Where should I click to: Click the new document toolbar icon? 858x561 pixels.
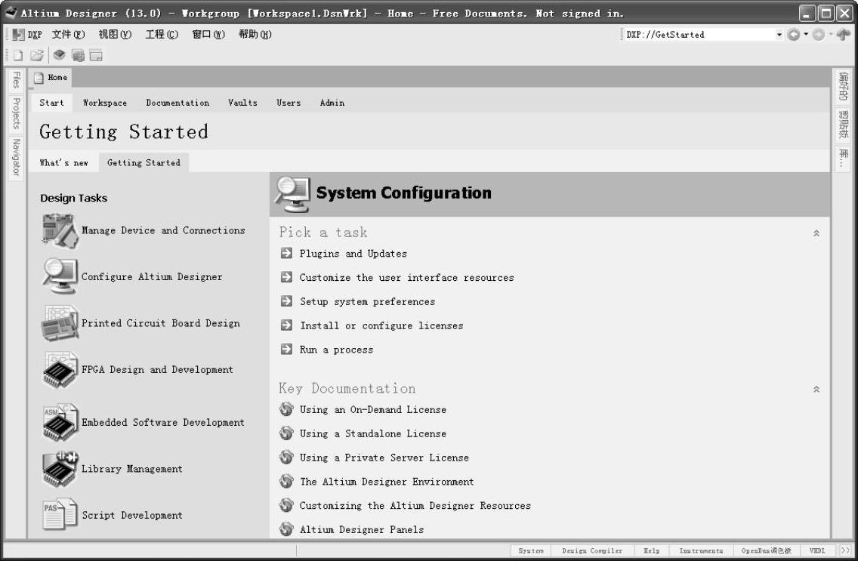click(18, 55)
